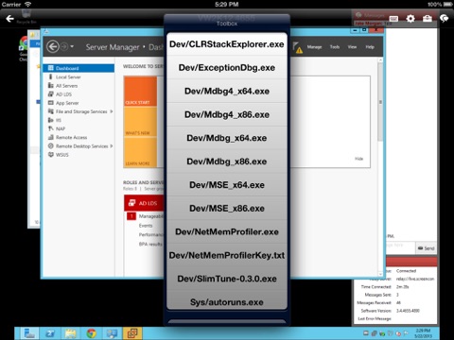Open the AD LDS role tile header

[x=144, y=203]
